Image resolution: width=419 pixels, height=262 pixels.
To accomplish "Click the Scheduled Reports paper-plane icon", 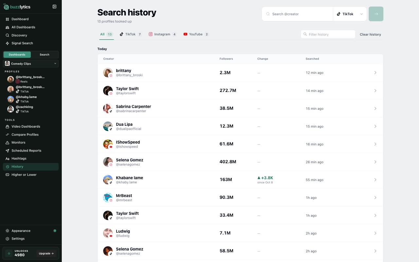I will pos(7,151).
